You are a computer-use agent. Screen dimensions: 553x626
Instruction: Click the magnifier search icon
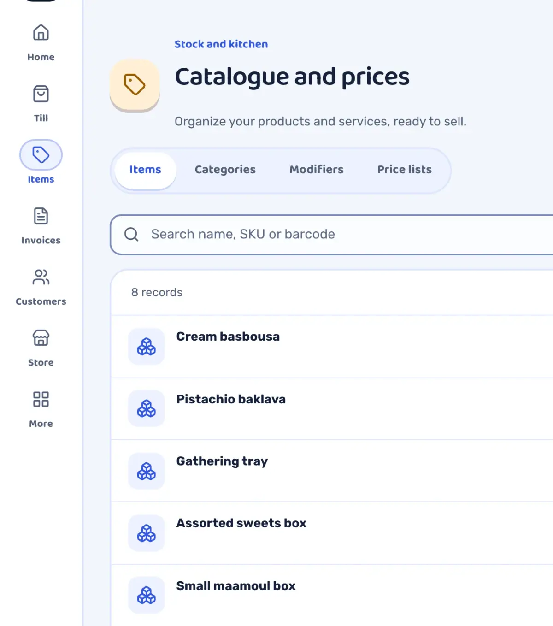point(131,234)
